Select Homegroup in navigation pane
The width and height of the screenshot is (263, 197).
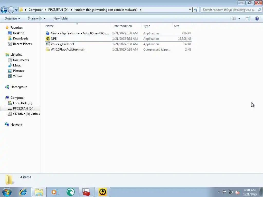18,87
